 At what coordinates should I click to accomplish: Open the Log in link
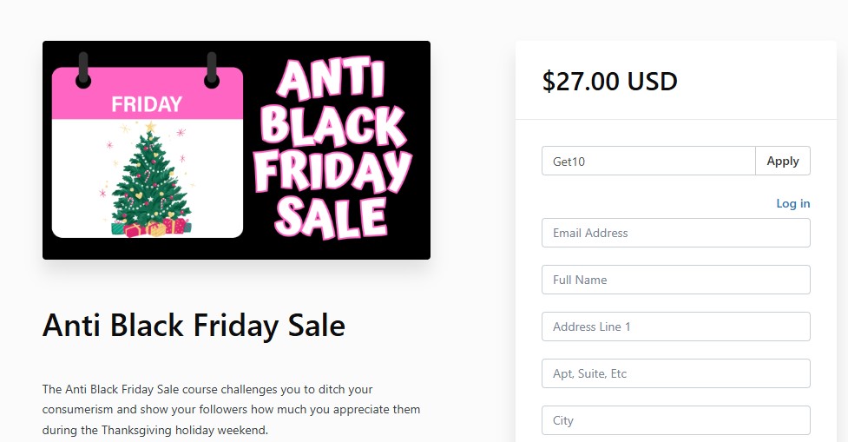pyautogui.click(x=792, y=203)
